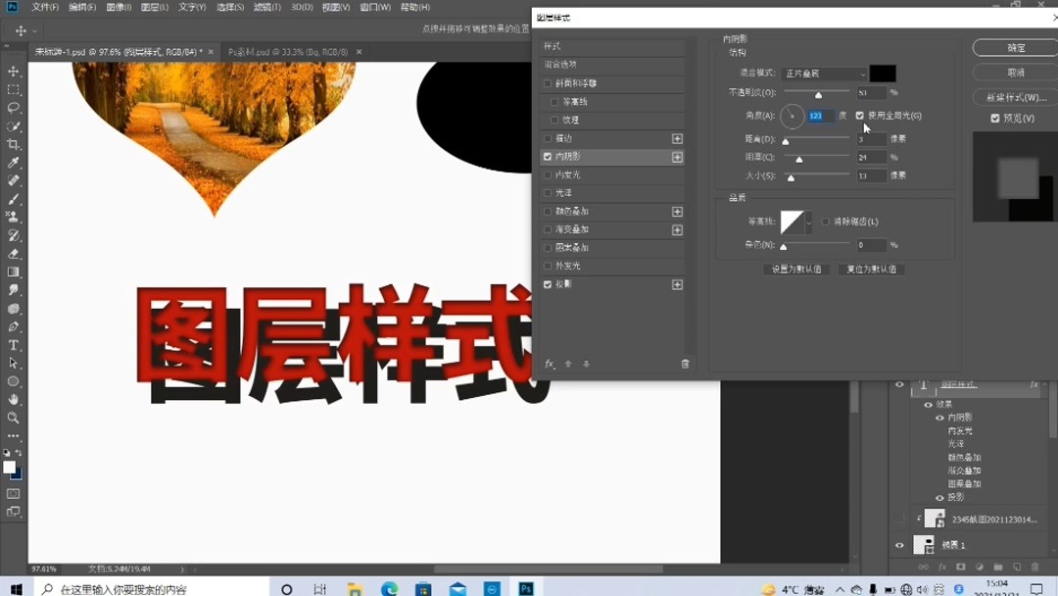
Task: Switch to the Ps素材.psd document tab
Action: 284,49
